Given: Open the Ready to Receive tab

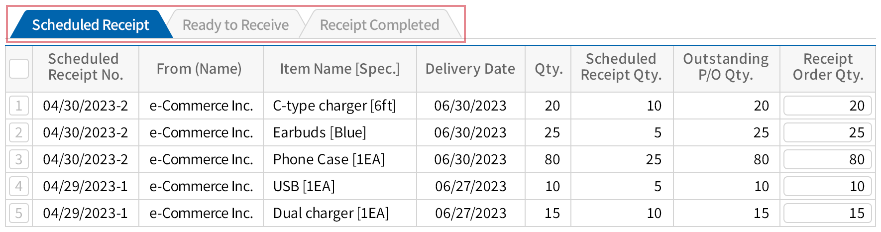Looking at the screenshot, I should pyautogui.click(x=235, y=25).
